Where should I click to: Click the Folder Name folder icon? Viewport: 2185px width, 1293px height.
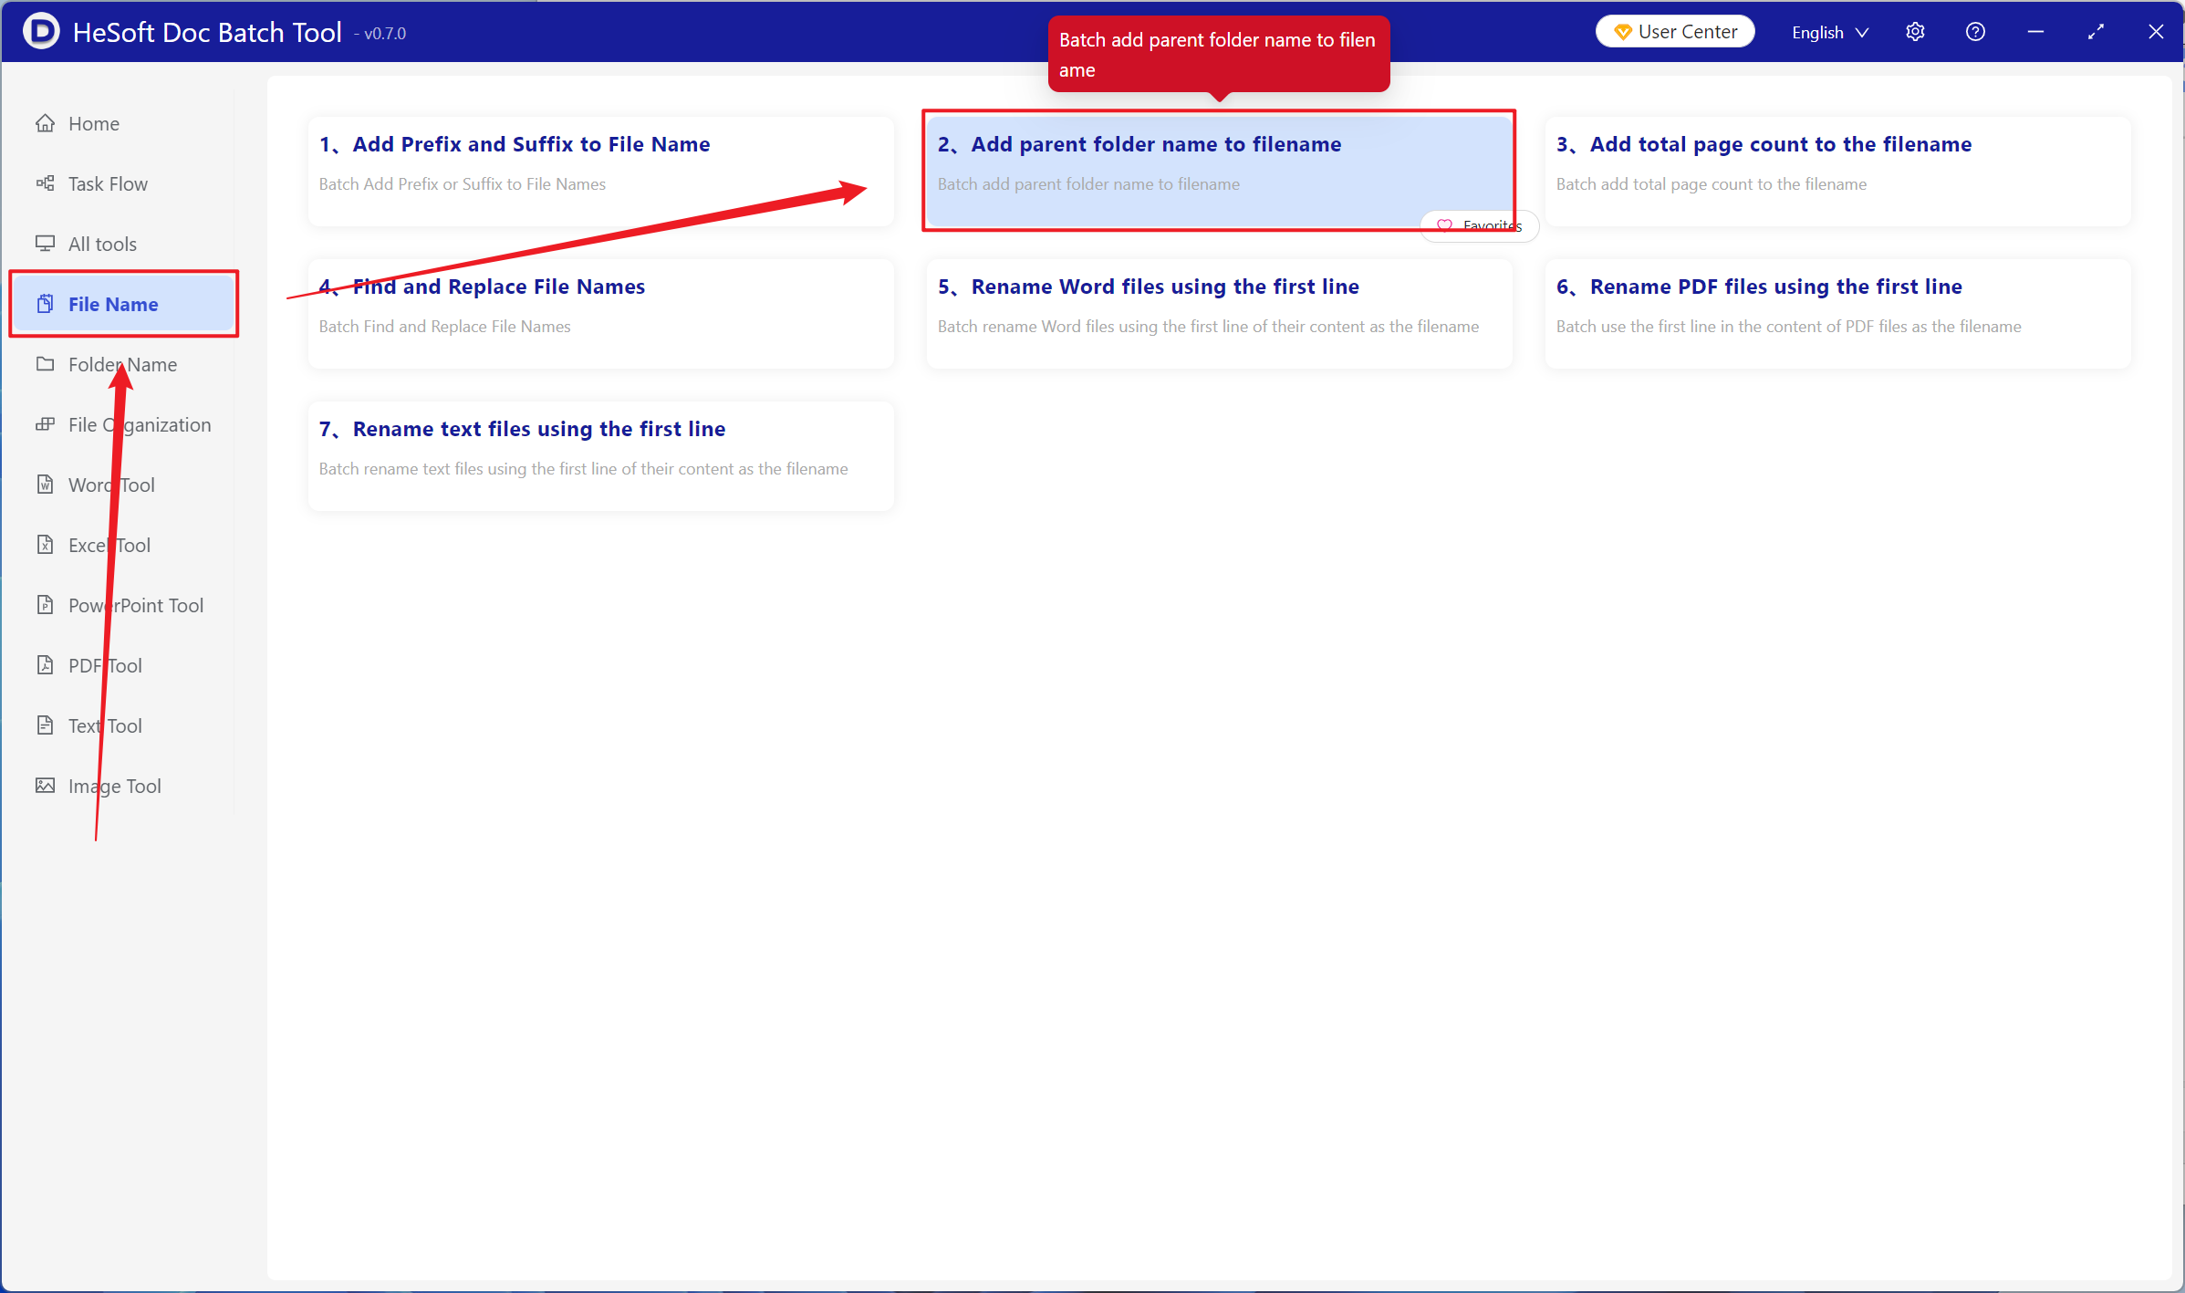(x=45, y=364)
